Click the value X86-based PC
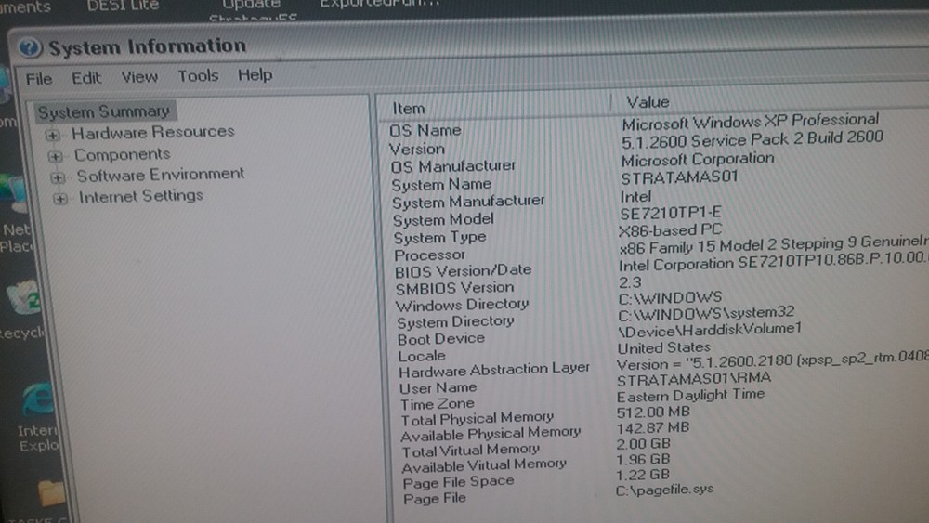This screenshot has width=929, height=523. pyautogui.click(x=670, y=229)
